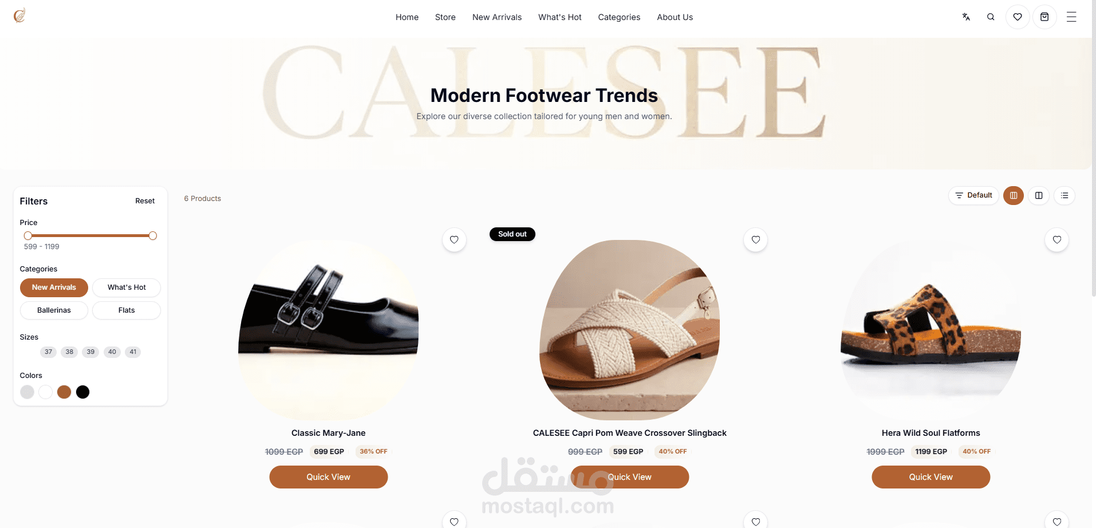
Task: Quick View the Hera Wild Soul Flatforms
Action: (931, 477)
